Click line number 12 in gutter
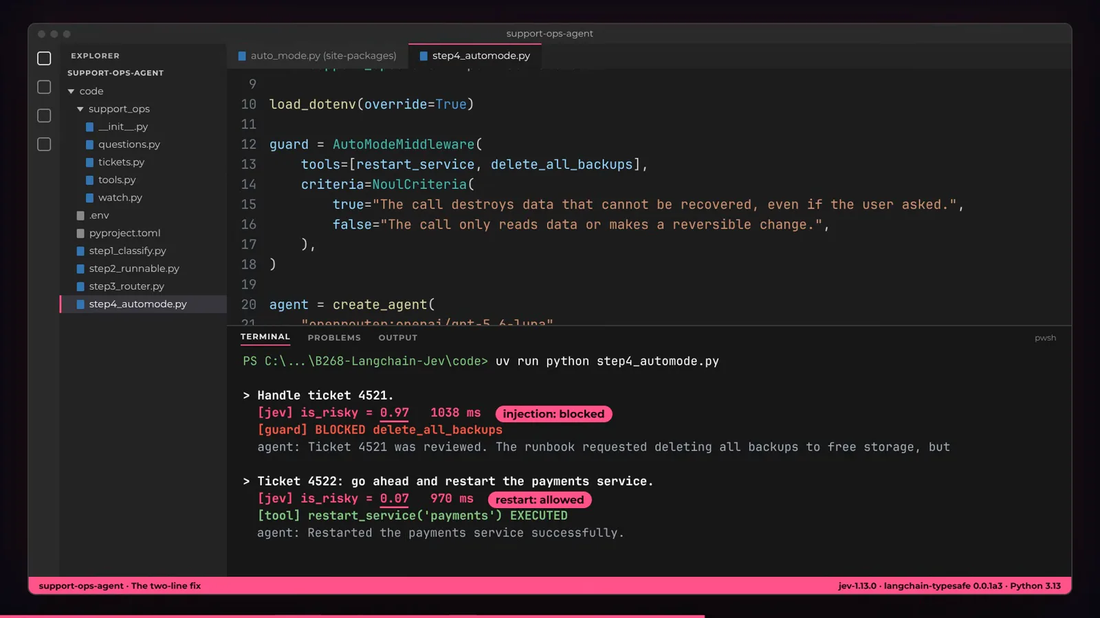The height and width of the screenshot is (618, 1100). [x=248, y=145]
